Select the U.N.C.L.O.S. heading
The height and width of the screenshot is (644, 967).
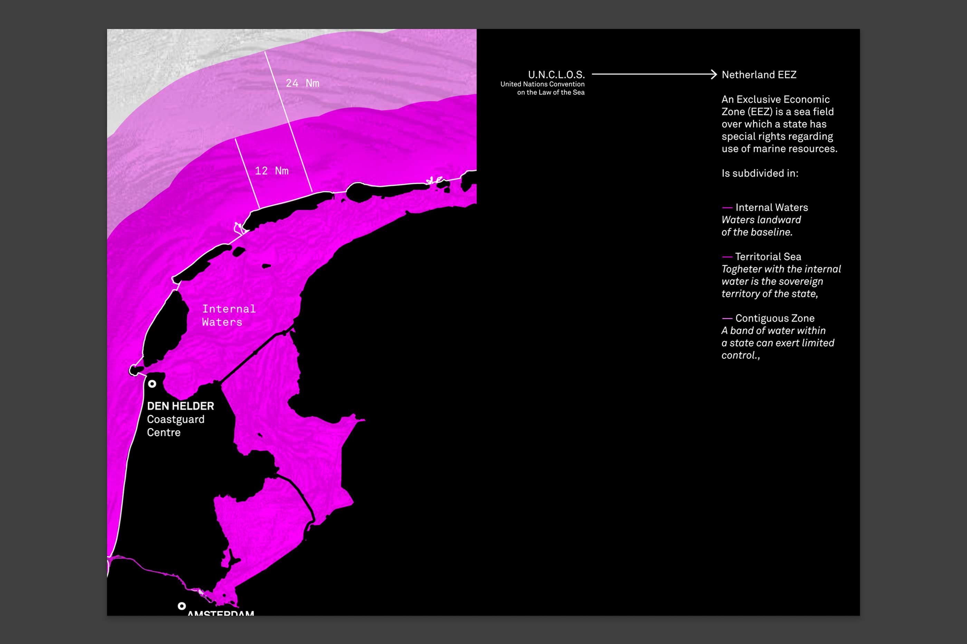[556, 75]
